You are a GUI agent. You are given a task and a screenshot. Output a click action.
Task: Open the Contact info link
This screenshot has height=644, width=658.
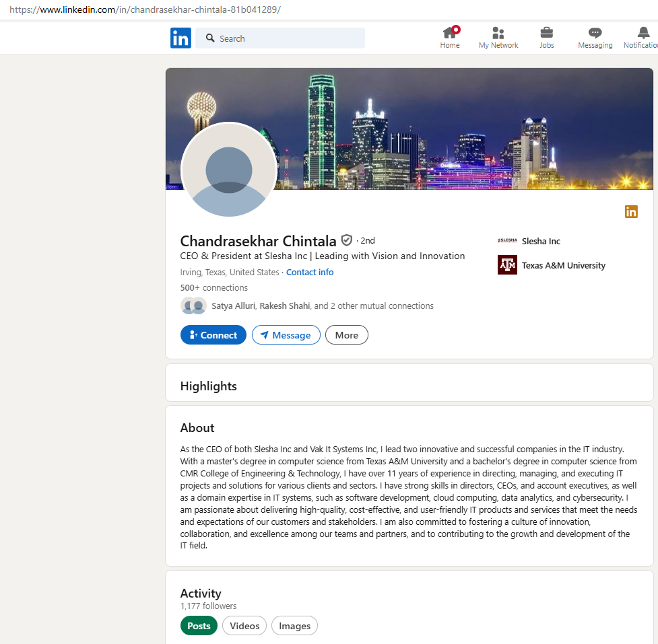tap(310, 273)
